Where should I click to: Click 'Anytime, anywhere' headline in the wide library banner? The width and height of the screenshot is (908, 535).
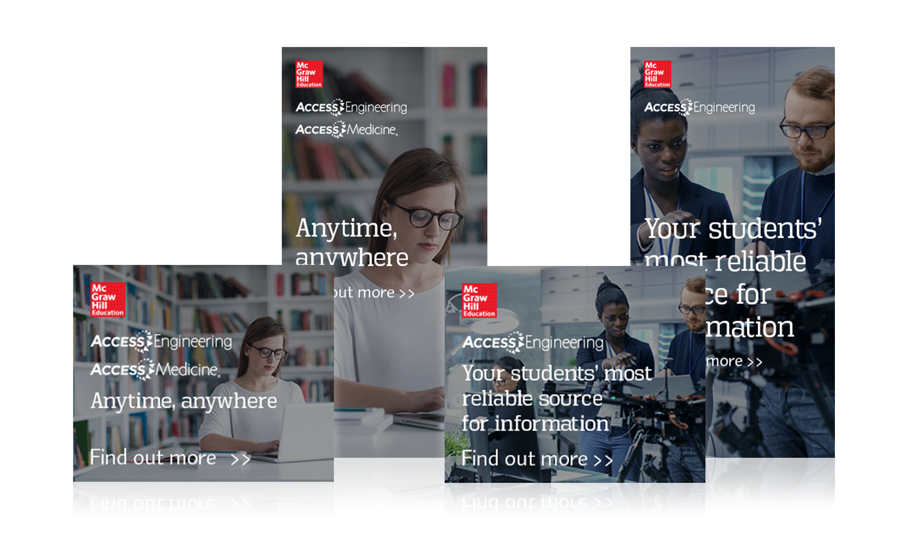point(184,401)
